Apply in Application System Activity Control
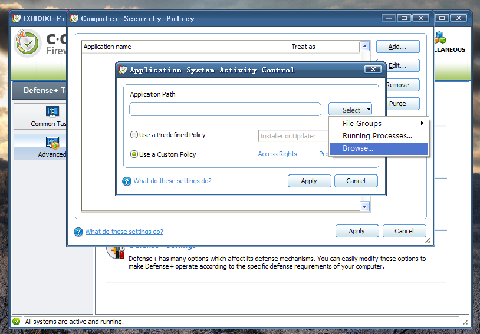Viewport: 480px width, 334px height. pos(309,181)
